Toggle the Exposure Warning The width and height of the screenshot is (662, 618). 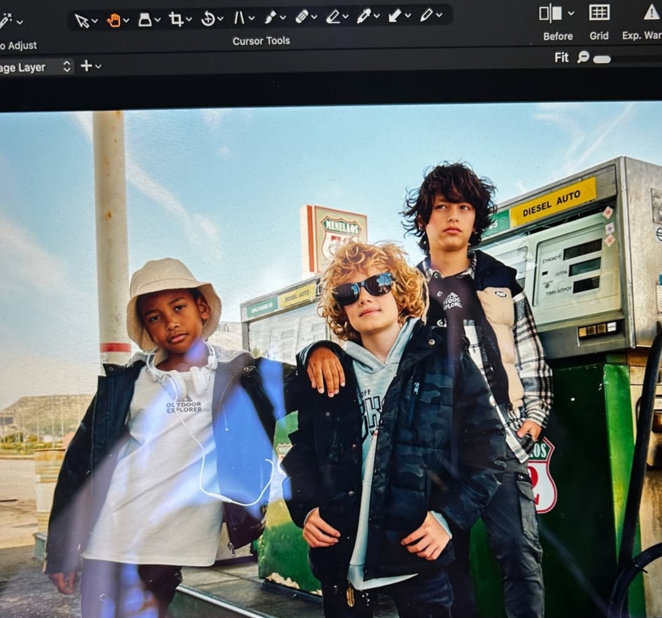point(651,12)
